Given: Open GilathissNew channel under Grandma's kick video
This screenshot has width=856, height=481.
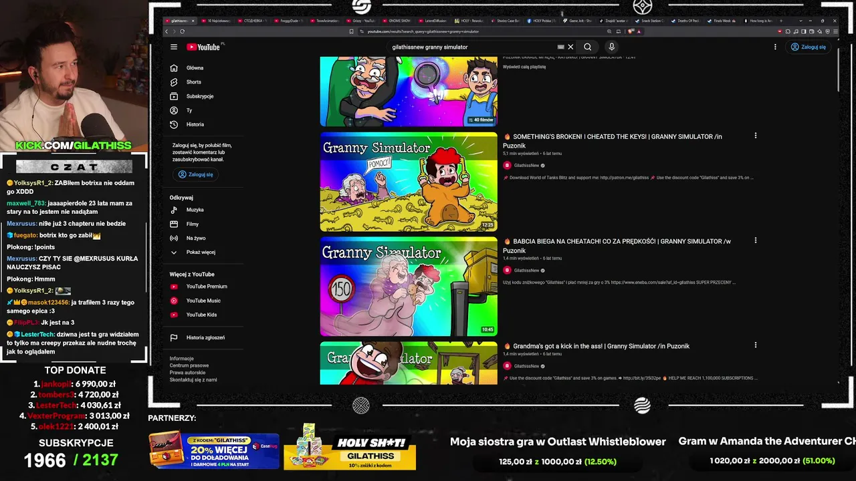Looking at the screenshot, I should tap(526, 366).
